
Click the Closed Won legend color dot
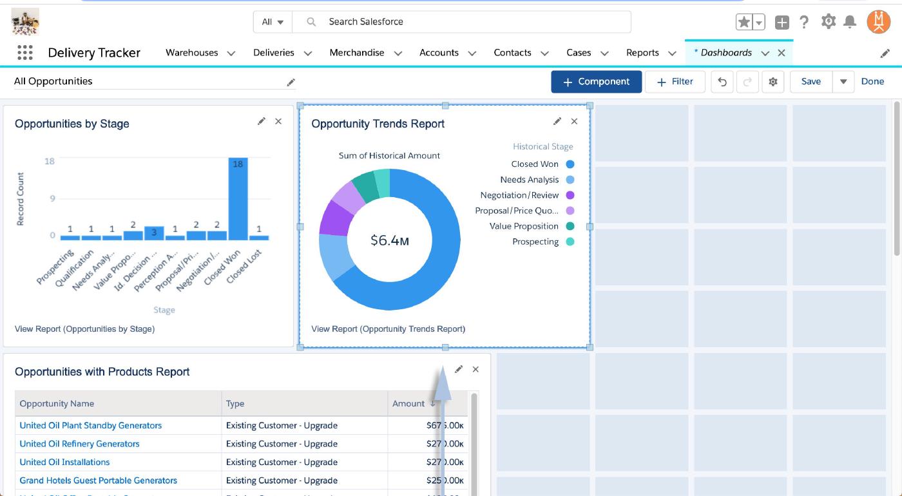click(x=570, y=164)
